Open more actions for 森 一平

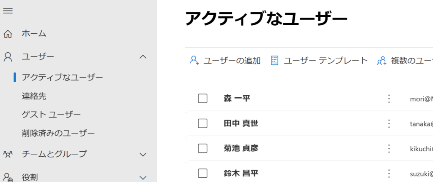389,99
